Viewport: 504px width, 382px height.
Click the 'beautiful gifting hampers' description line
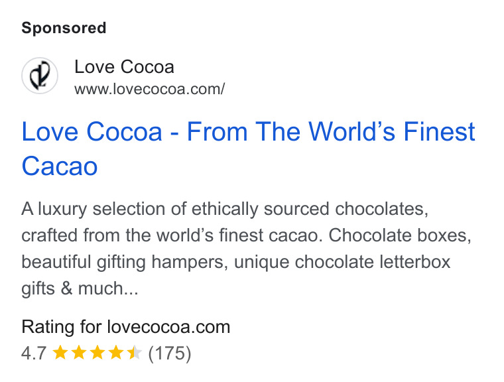[125, 262]
